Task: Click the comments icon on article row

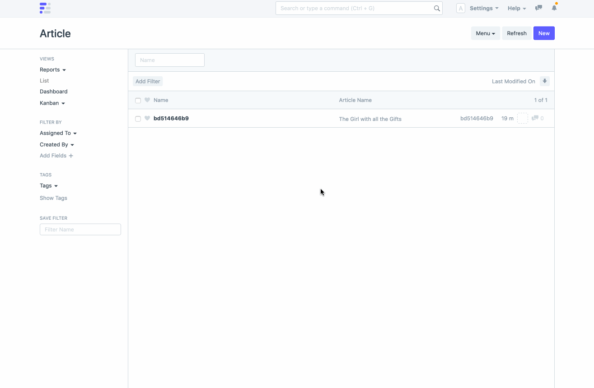Action: tap(535, 118)
